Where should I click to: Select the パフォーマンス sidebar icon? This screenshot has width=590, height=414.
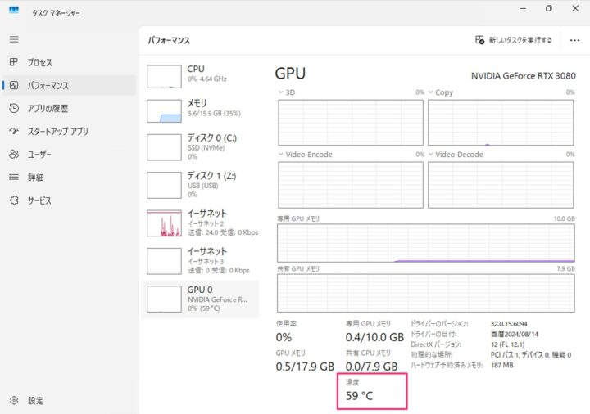(14, 85)
